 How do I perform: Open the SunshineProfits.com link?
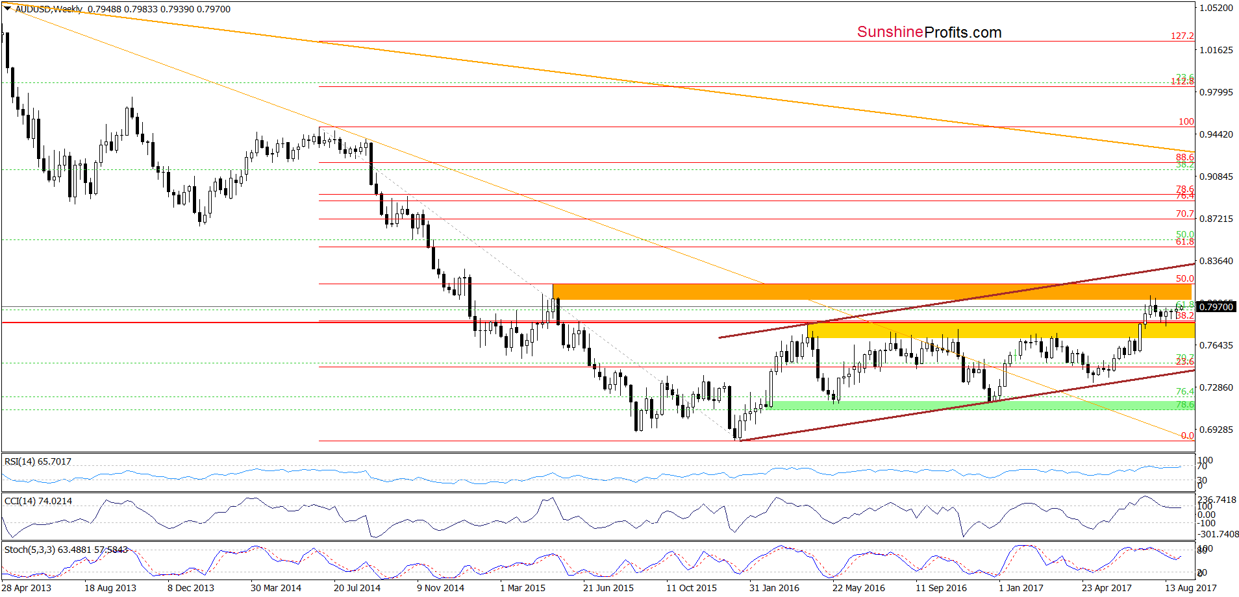[x=929, y=32]
